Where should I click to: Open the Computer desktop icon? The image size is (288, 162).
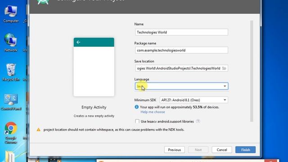click(11, 14)
